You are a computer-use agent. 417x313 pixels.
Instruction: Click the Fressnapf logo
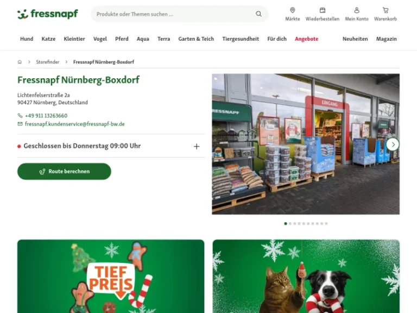click(x=48, y=14)
